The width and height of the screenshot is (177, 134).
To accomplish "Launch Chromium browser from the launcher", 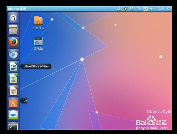I will tap(13, 54).
